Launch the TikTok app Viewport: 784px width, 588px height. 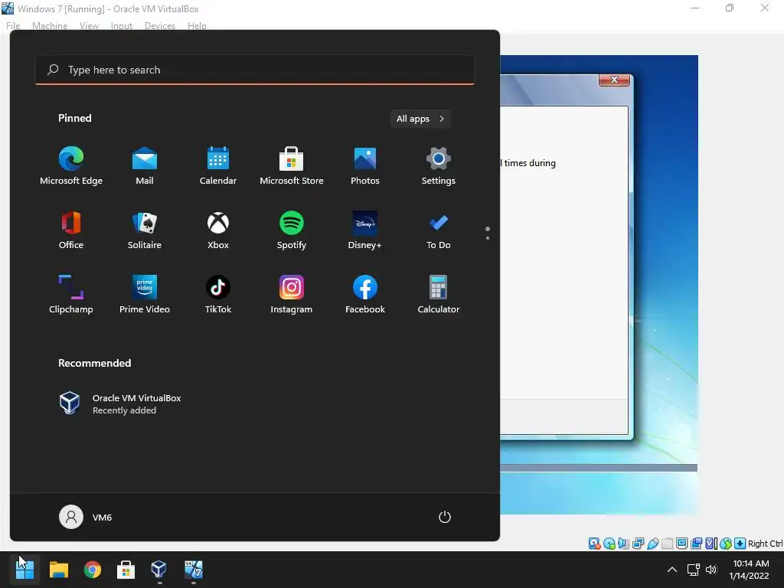click(218, 295)
